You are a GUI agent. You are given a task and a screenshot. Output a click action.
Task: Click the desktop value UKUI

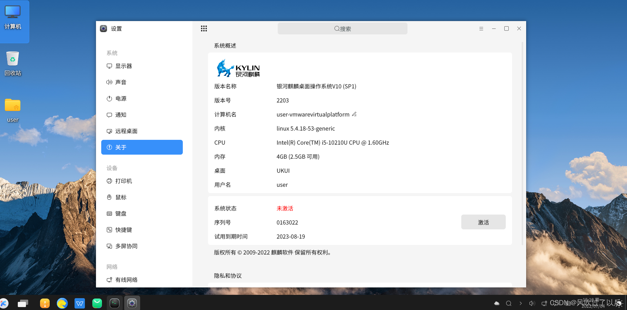pos(283,171)
